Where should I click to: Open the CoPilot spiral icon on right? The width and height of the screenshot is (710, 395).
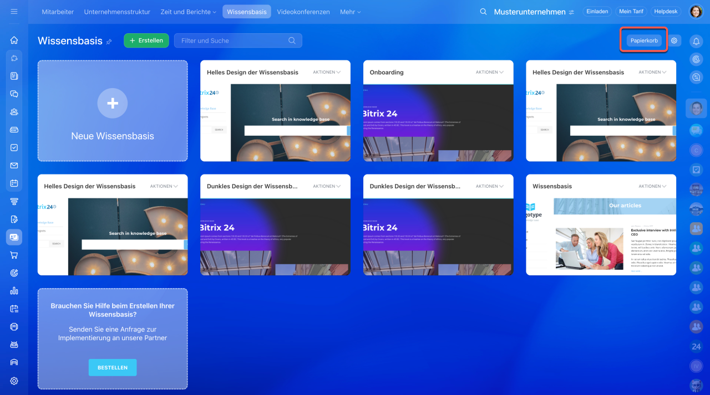click(696, 59)
